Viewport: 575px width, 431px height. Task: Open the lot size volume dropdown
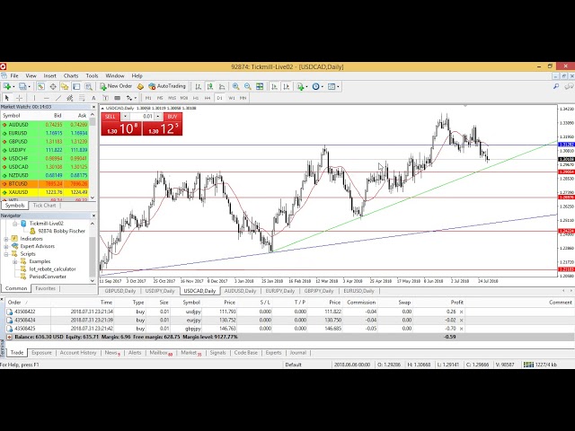(x=156, y=117)
